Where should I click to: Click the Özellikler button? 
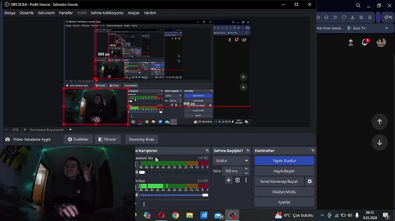[78, 139]
